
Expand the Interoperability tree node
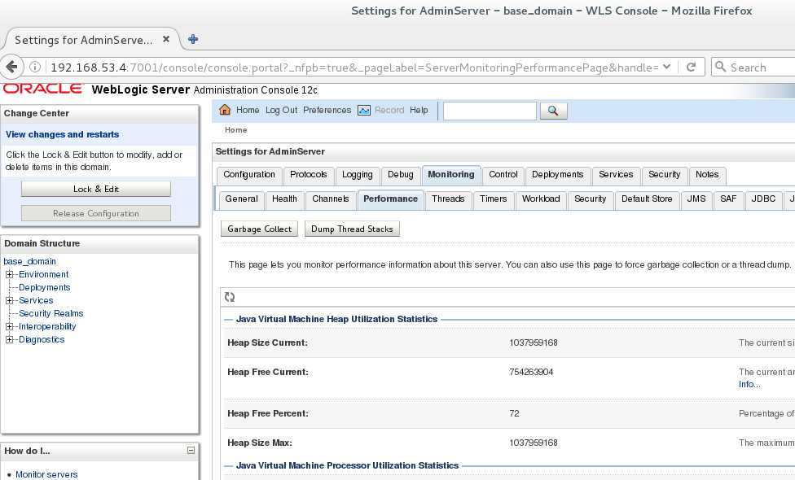(9, 326)
